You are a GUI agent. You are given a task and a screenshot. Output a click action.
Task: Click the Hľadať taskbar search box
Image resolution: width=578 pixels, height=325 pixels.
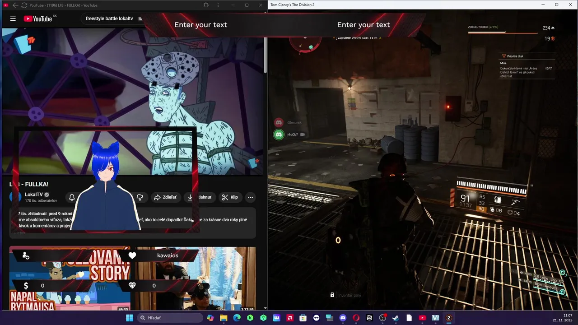click(x=170, y=318)
